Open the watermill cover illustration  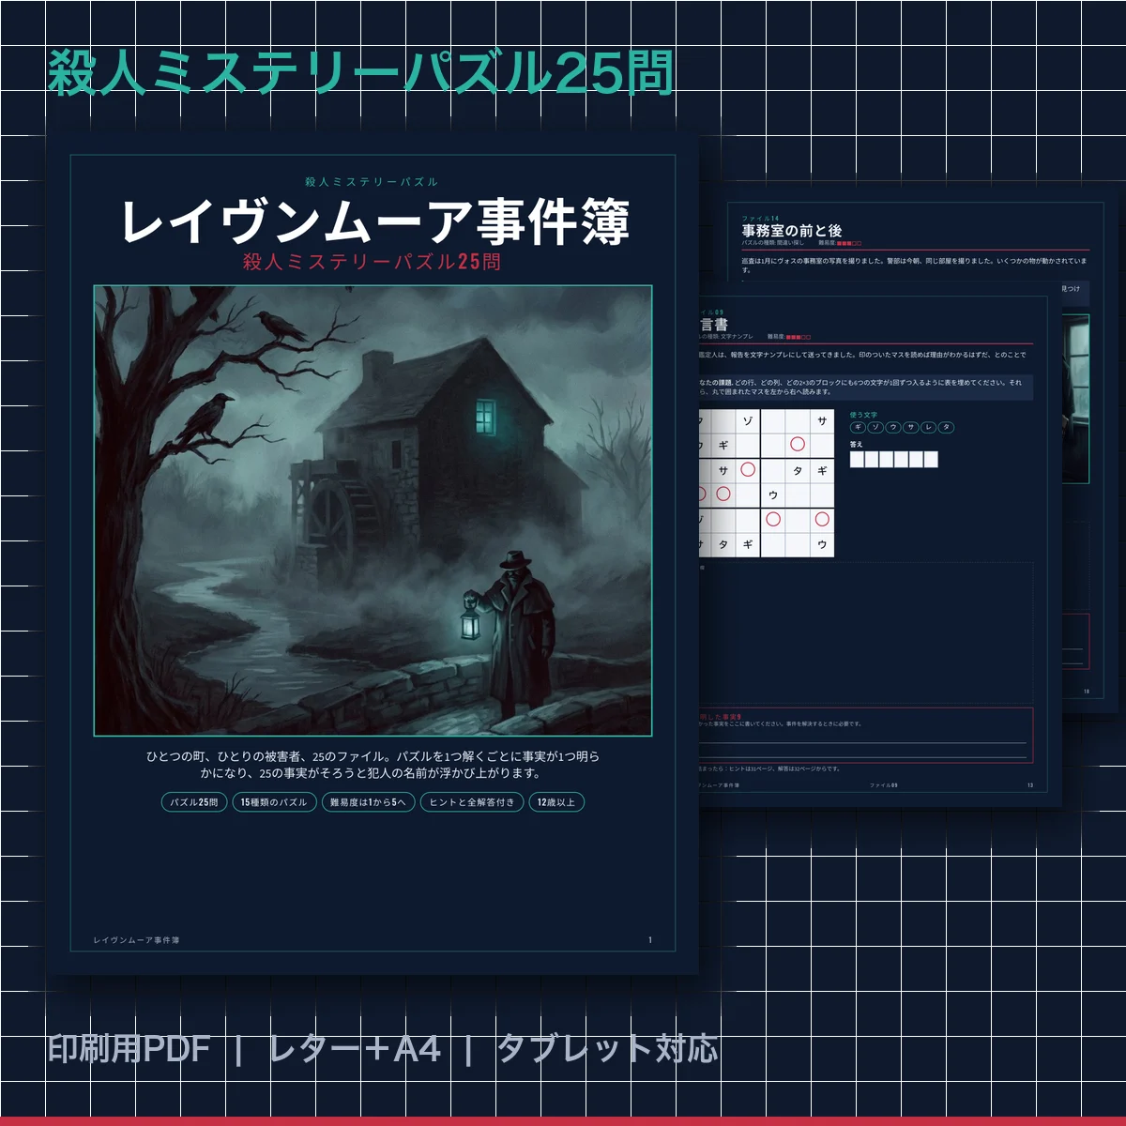click(x=373, y=510)
